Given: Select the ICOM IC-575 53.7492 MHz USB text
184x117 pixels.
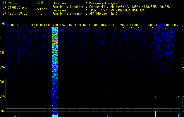Looking at the screenshot, I should click(x=117, y=10).
